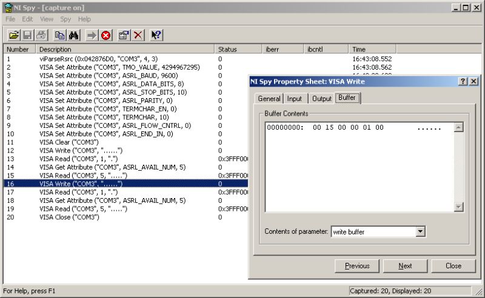485x298 pixels.
Task: Click the Print toolbar icon
Action: pyautogui.click(x=41, y=35)
